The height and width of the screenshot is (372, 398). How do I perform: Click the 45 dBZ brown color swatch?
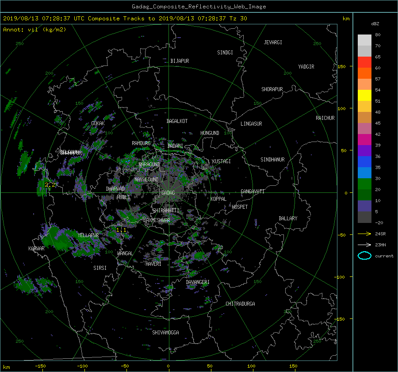pos(364,117)
